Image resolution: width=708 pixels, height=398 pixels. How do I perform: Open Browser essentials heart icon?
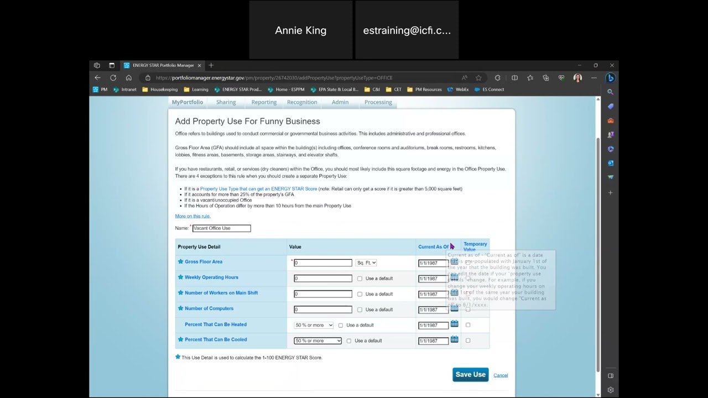click(x=561, y=78)
